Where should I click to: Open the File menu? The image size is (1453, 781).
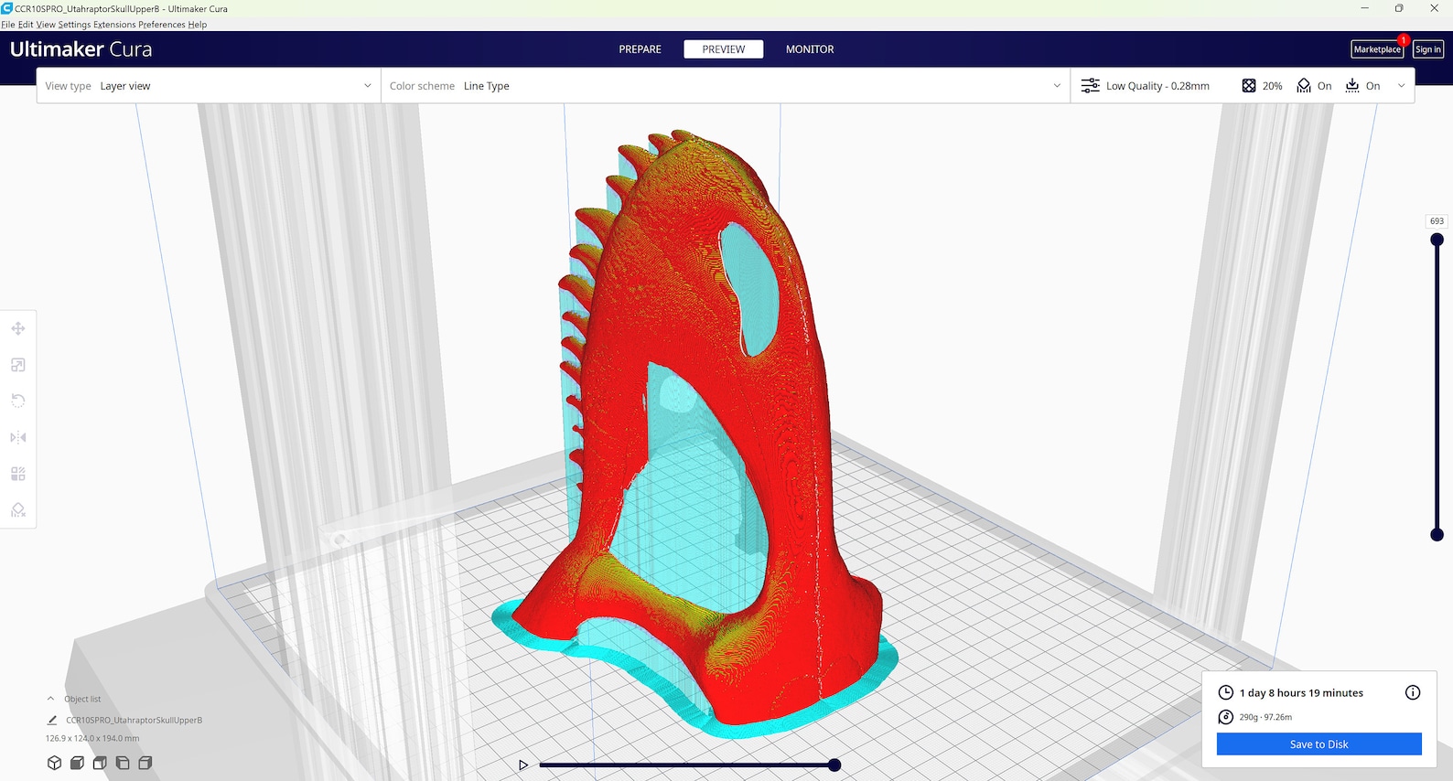point(8,25)
